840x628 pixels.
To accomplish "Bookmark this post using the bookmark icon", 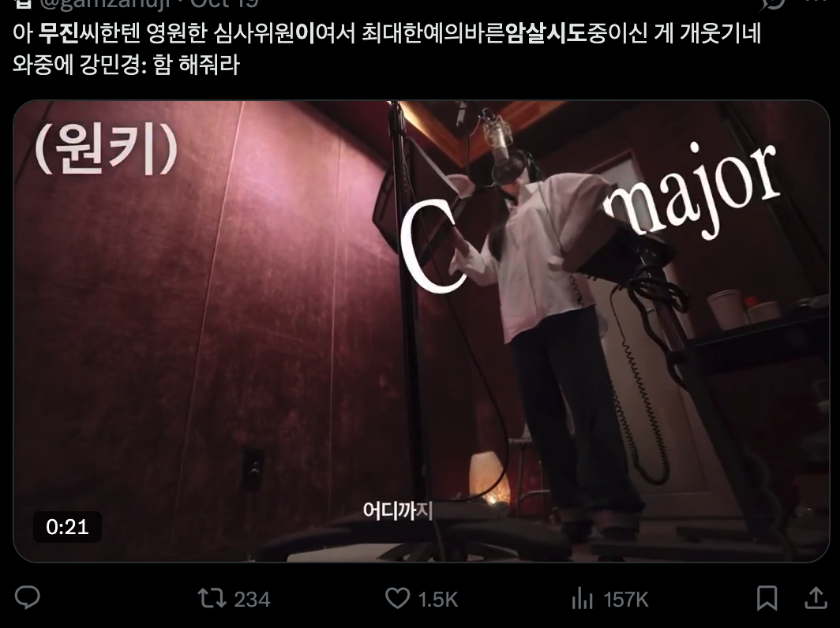I will pos(767,598).
